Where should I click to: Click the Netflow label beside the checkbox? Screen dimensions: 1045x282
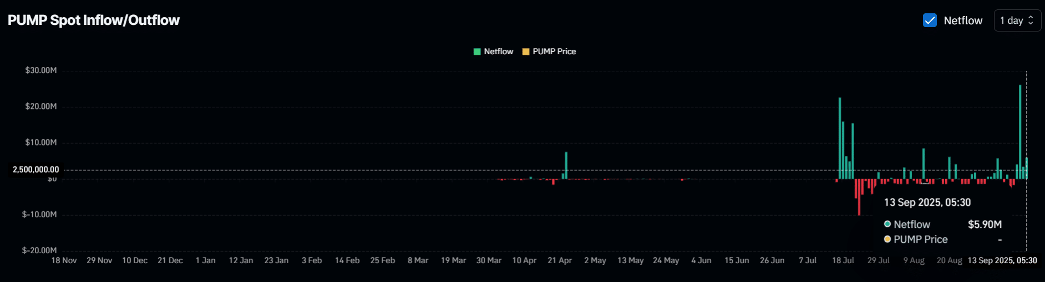[963, 20]
